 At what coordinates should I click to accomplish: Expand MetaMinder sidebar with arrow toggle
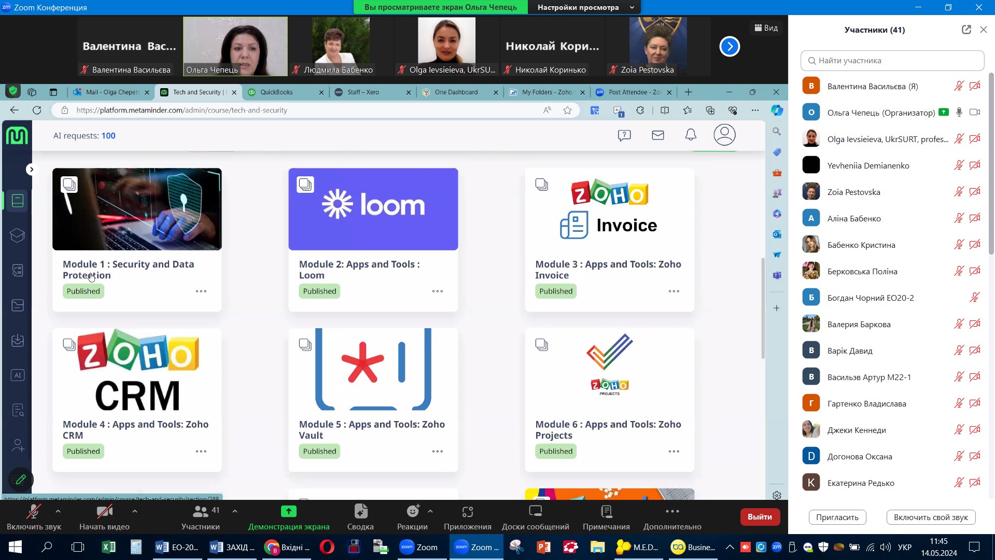tap(31, 170)
